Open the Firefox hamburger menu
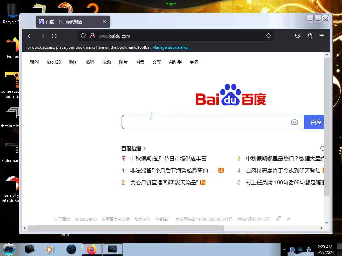 (x=322, y=36)
